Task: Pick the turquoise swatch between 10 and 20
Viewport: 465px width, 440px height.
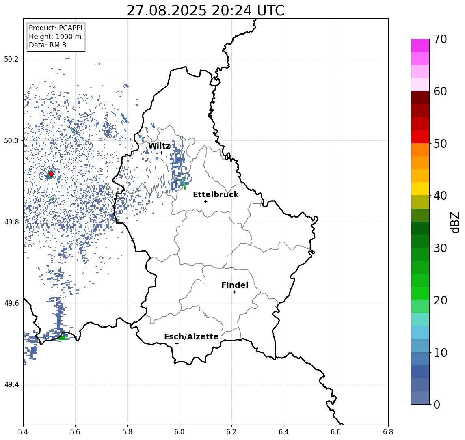Action: [420, 319]
